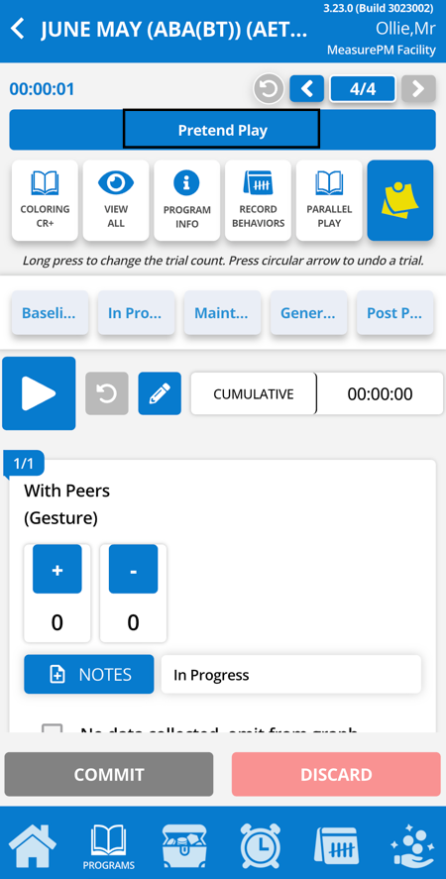Screen dimensions: 446x879
Task: Select the CUMULATIVE timer mode
Action: click(x=253, y=393)
